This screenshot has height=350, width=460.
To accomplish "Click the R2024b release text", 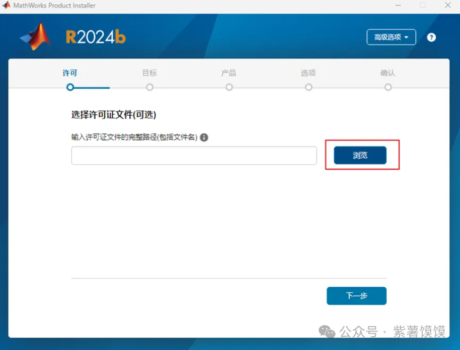I will point(96,37).
